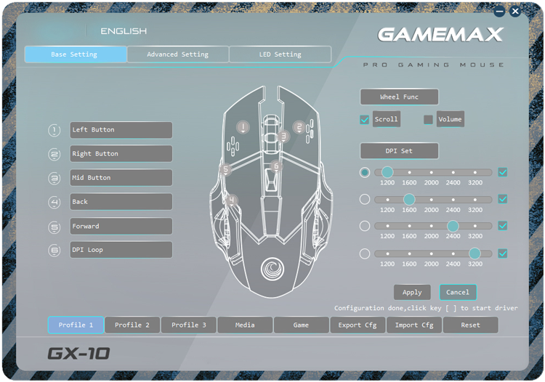Click first DPI slider handle at 1200
The height and width of the screenshot is (382, 545).
(387, 172)
